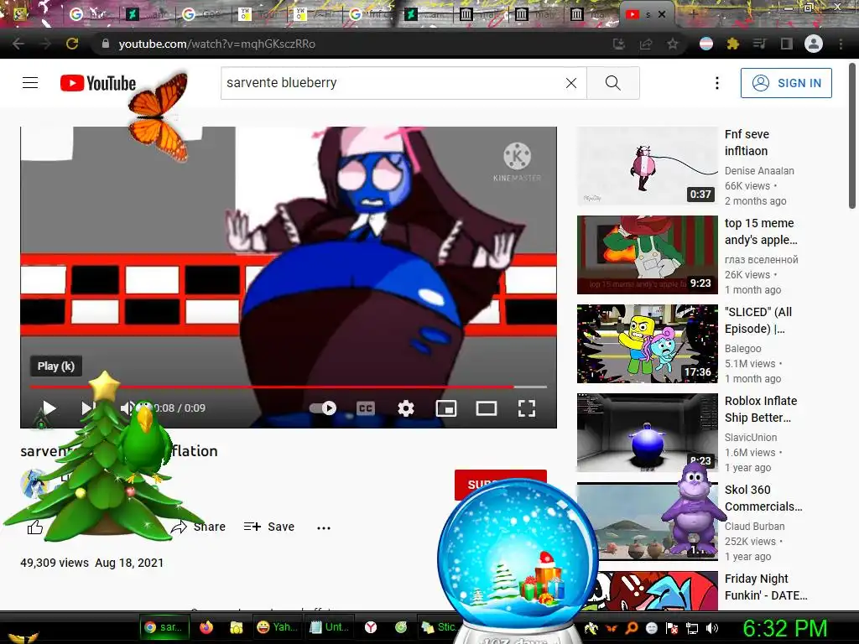Viewport: 859px width, 644px height.
Task: Save the video to a playlist
Action: click(269, 527)
